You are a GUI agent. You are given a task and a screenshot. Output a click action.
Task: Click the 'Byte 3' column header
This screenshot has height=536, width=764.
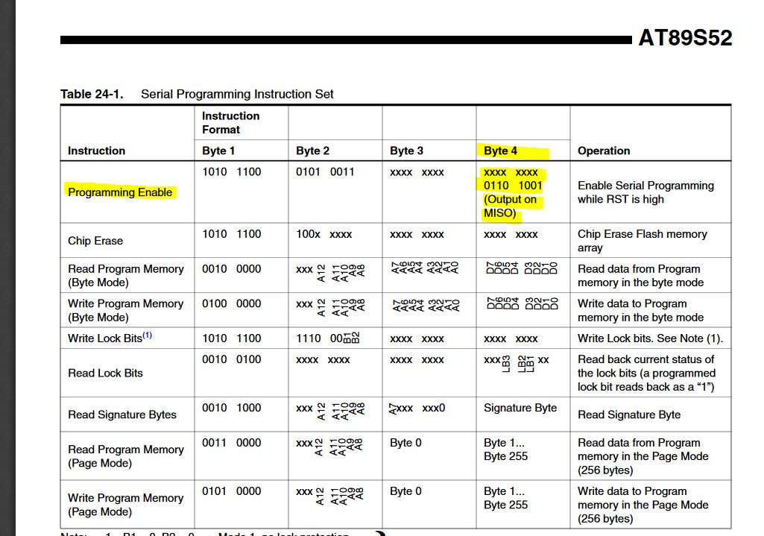[x=406, y=151]
